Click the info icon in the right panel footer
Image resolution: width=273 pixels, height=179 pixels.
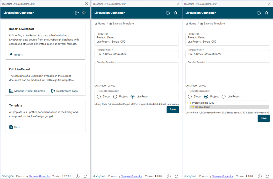260,176
